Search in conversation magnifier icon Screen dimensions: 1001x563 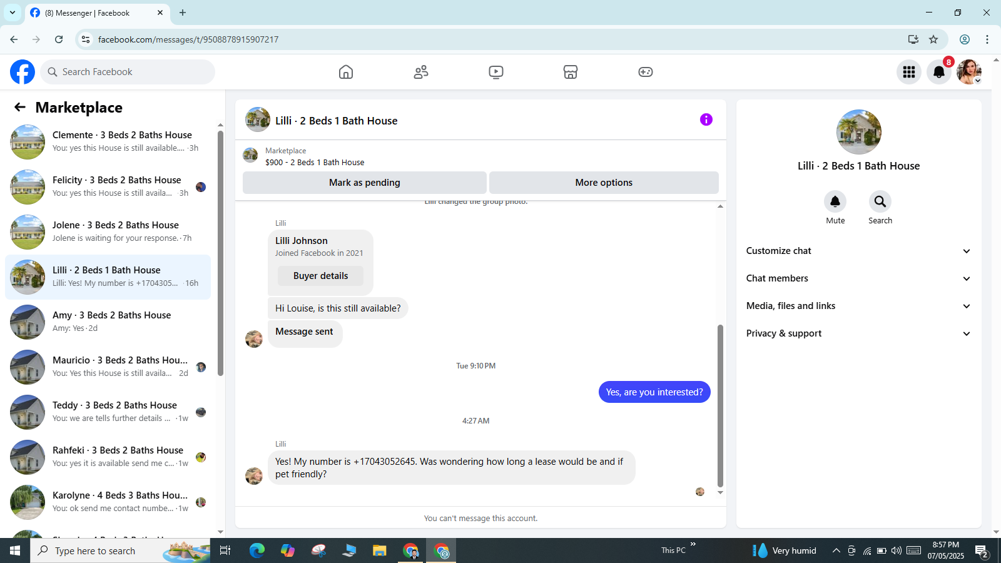click(x=880, y=201)
